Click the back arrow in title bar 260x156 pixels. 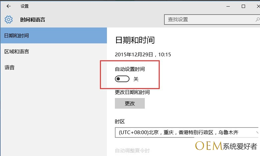coord(9,6)
